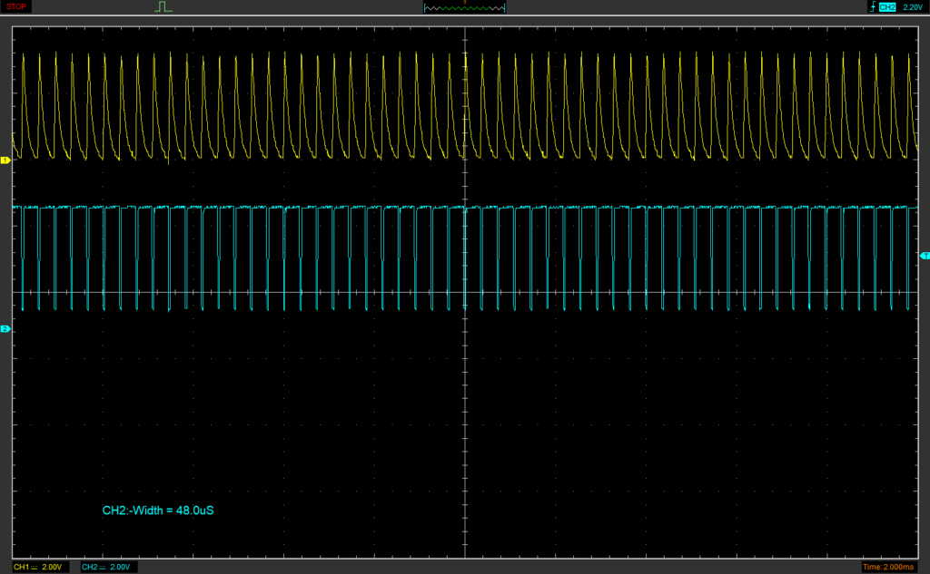
Task: Select the CH2 2.00V scale indicator
Action: (106, 567)
